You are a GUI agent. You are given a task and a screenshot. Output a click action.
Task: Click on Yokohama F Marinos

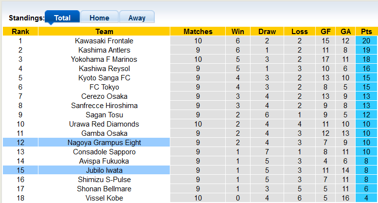coord(104,59)
